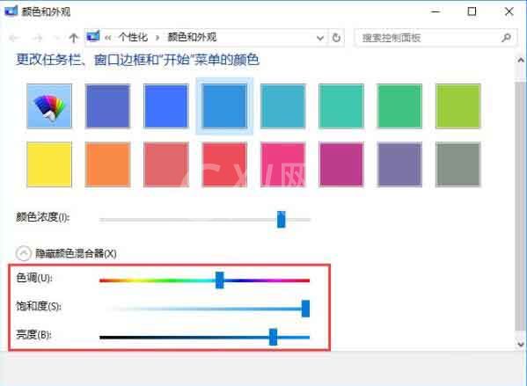
Task: Pick the yellow color swatch
Action: click(x=49, y=164)
